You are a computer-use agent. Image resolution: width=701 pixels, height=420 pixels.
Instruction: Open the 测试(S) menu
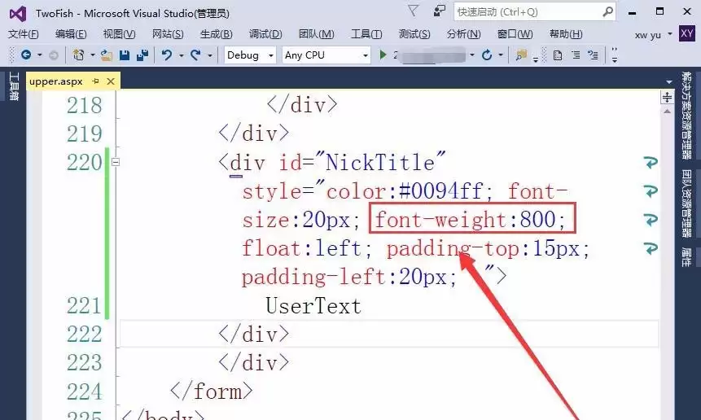414,34
